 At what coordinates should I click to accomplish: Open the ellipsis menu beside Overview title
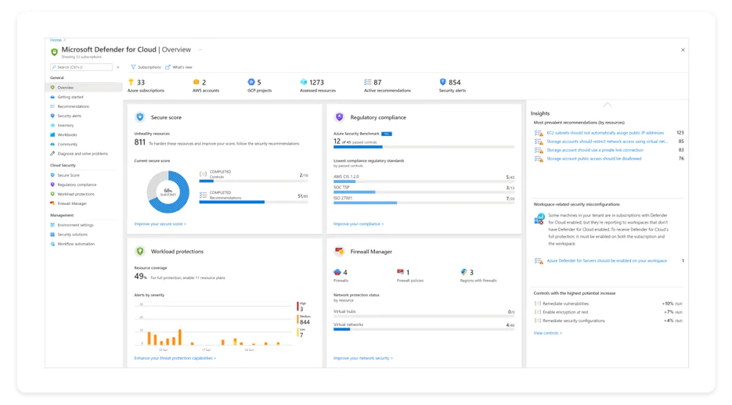tap(200, 49)
